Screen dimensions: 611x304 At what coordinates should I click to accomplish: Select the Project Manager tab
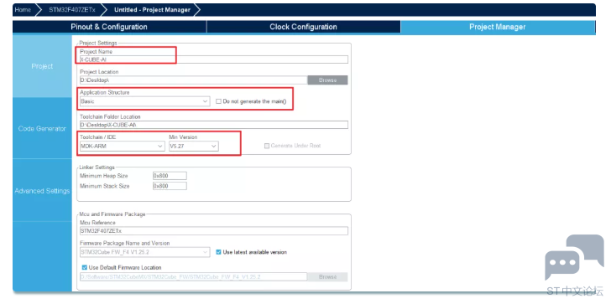497,27
